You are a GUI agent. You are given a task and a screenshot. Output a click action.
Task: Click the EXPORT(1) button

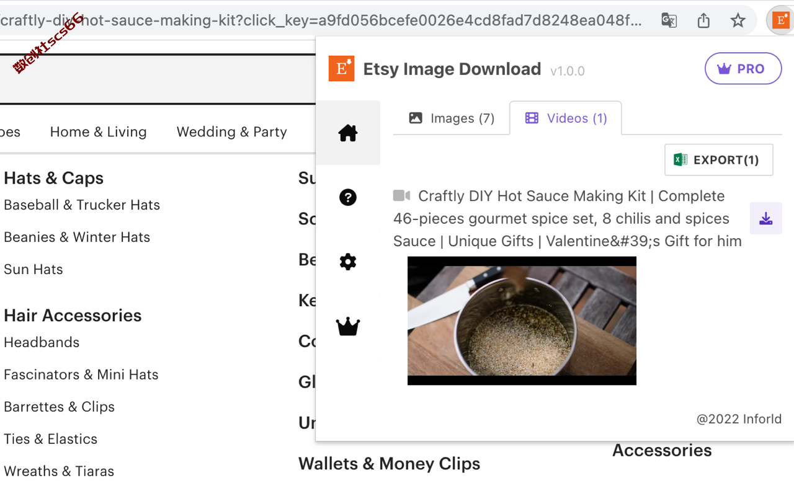tap(719, 160)
